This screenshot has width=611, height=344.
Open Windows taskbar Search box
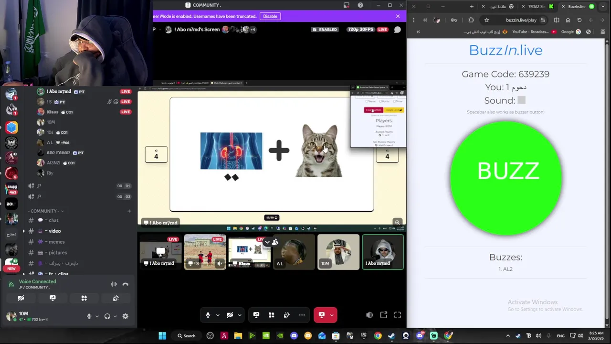[x=186, y=335]
